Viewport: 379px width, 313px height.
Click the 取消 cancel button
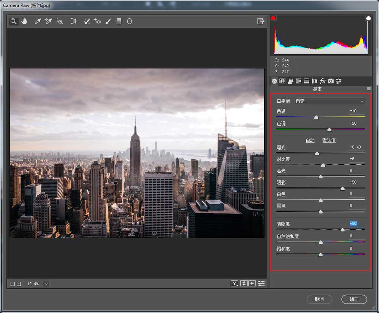(319, 299)
